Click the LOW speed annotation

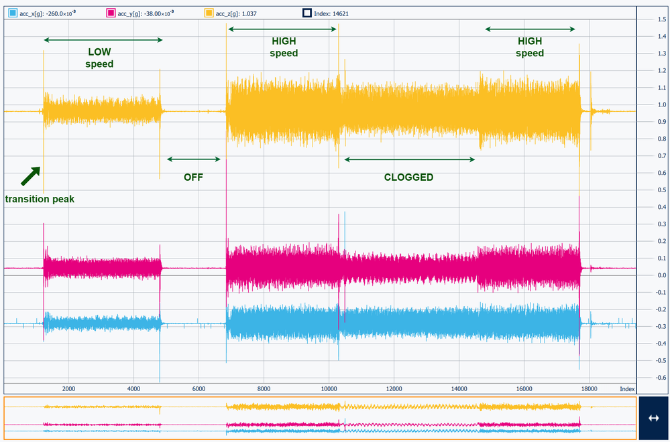[x=99, y=58]
